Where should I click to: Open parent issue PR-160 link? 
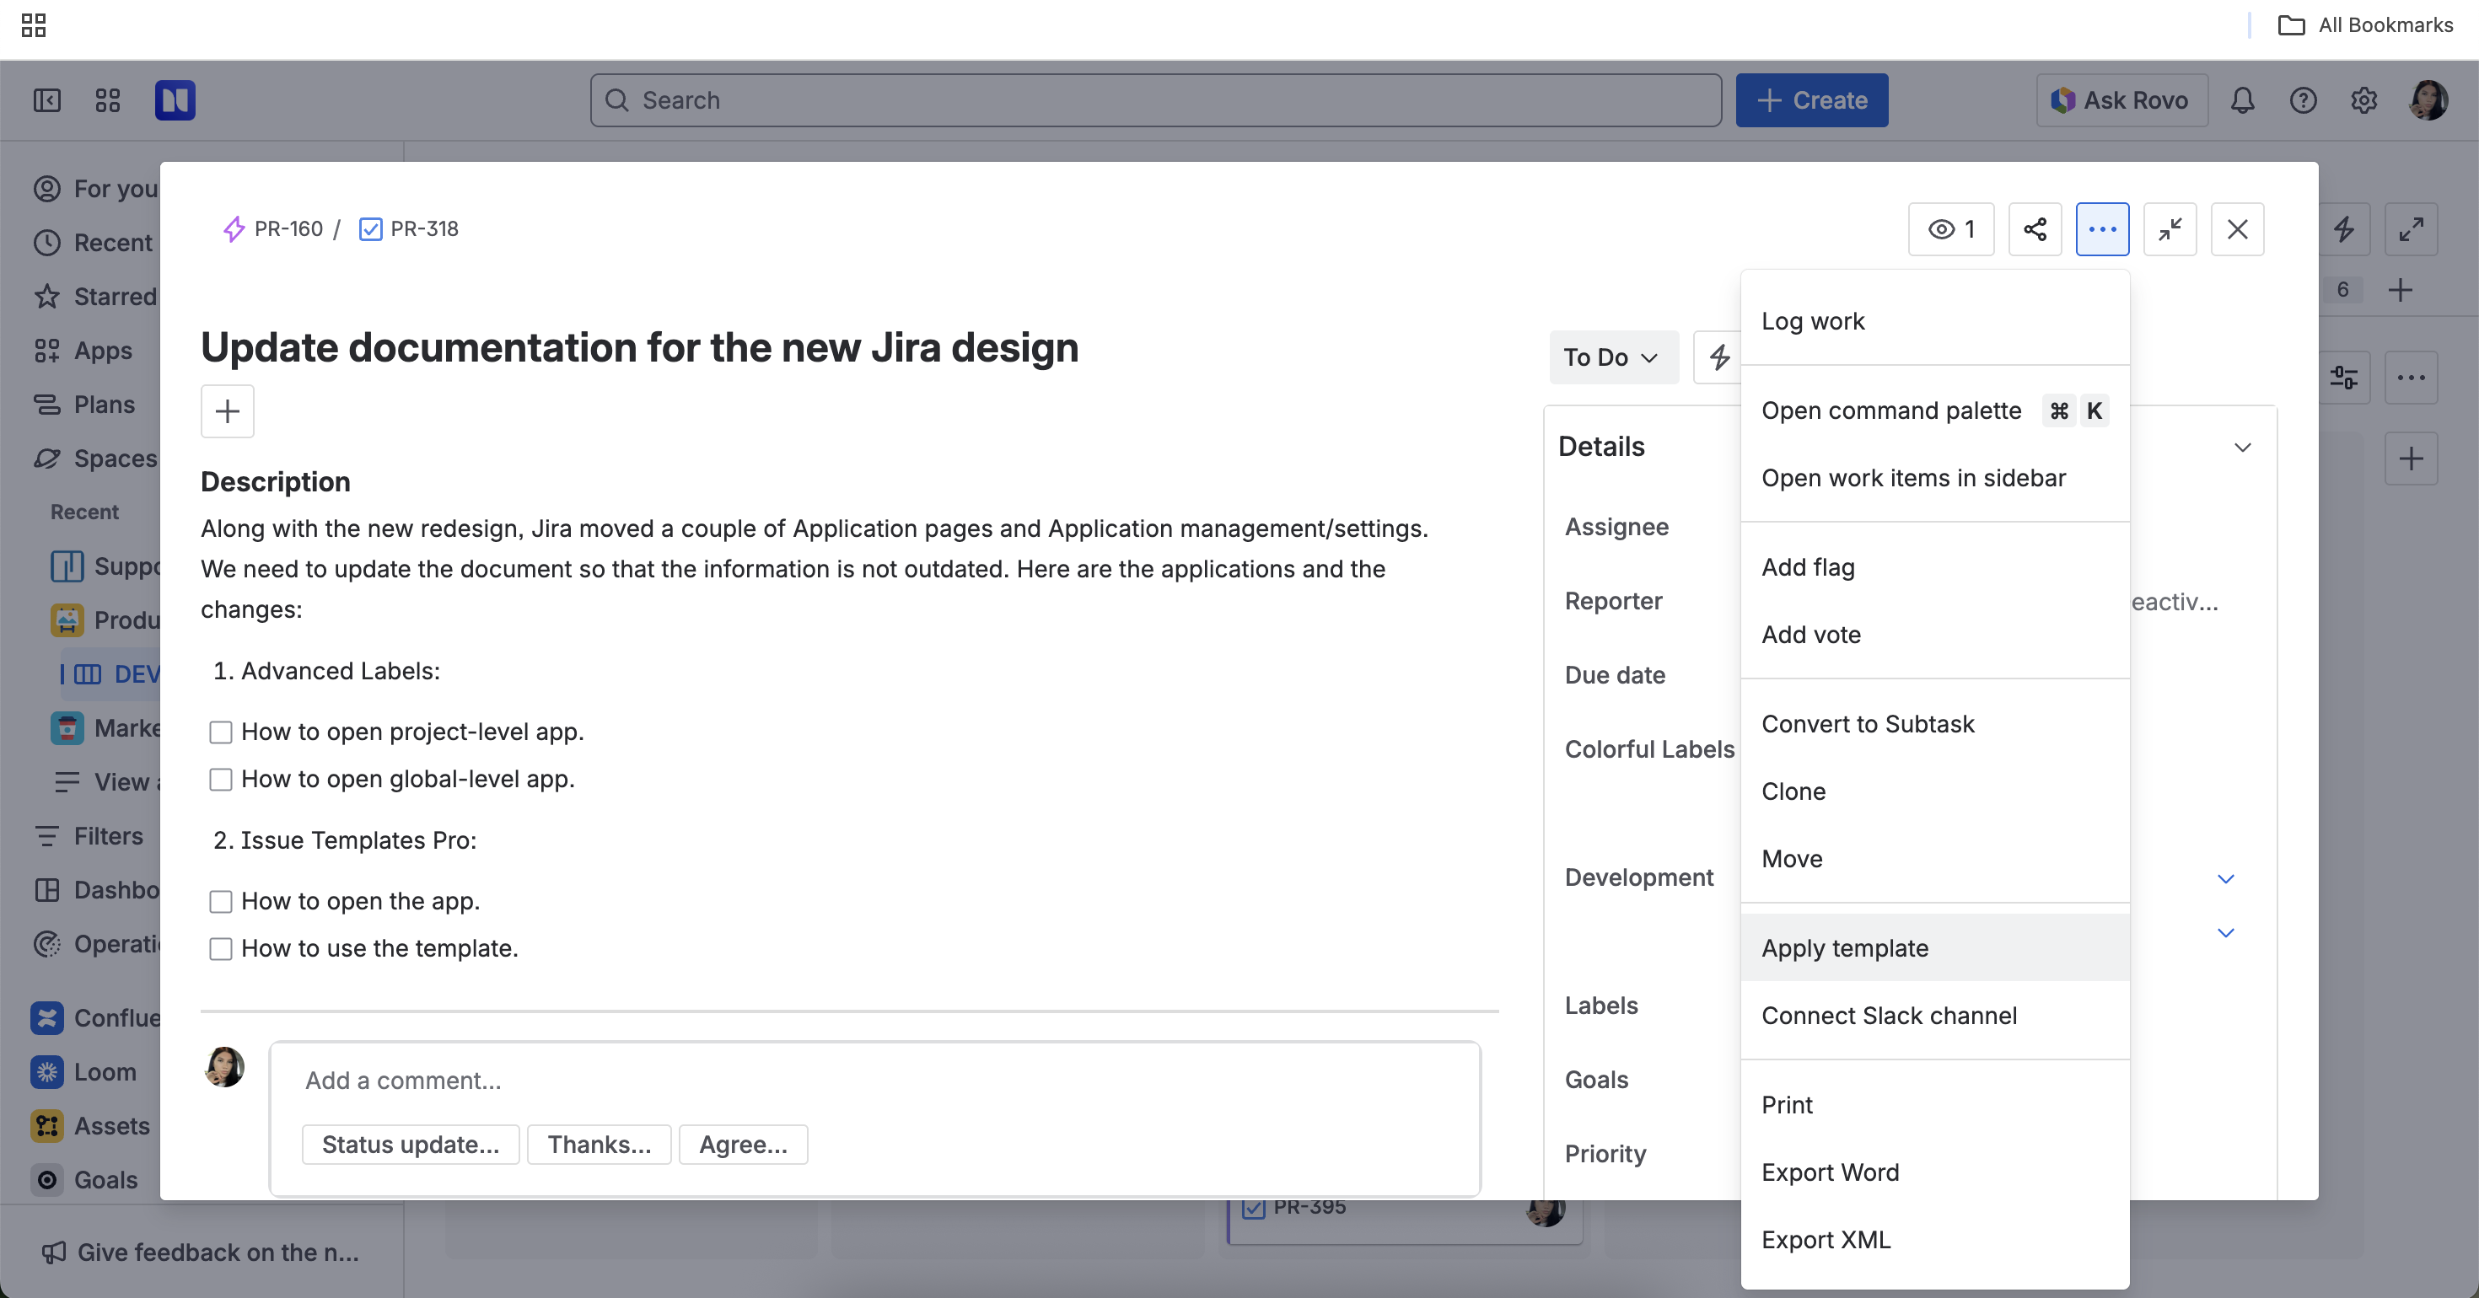[x=288, y=229]
